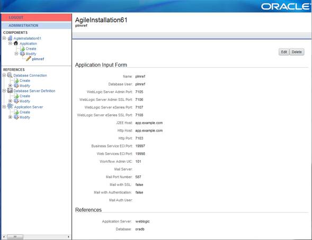Click the WebLogic Server Admin Port value 7105
This screenshot has height=240, width=312.
coord(139,91)
